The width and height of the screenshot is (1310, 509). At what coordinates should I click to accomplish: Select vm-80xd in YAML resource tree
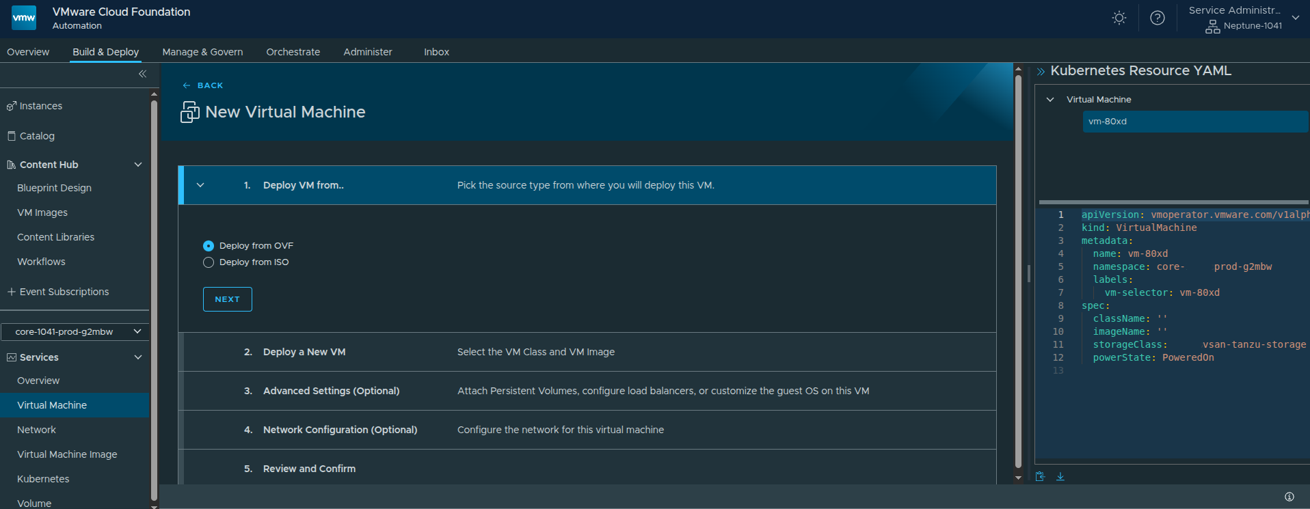coord(1195,122)
